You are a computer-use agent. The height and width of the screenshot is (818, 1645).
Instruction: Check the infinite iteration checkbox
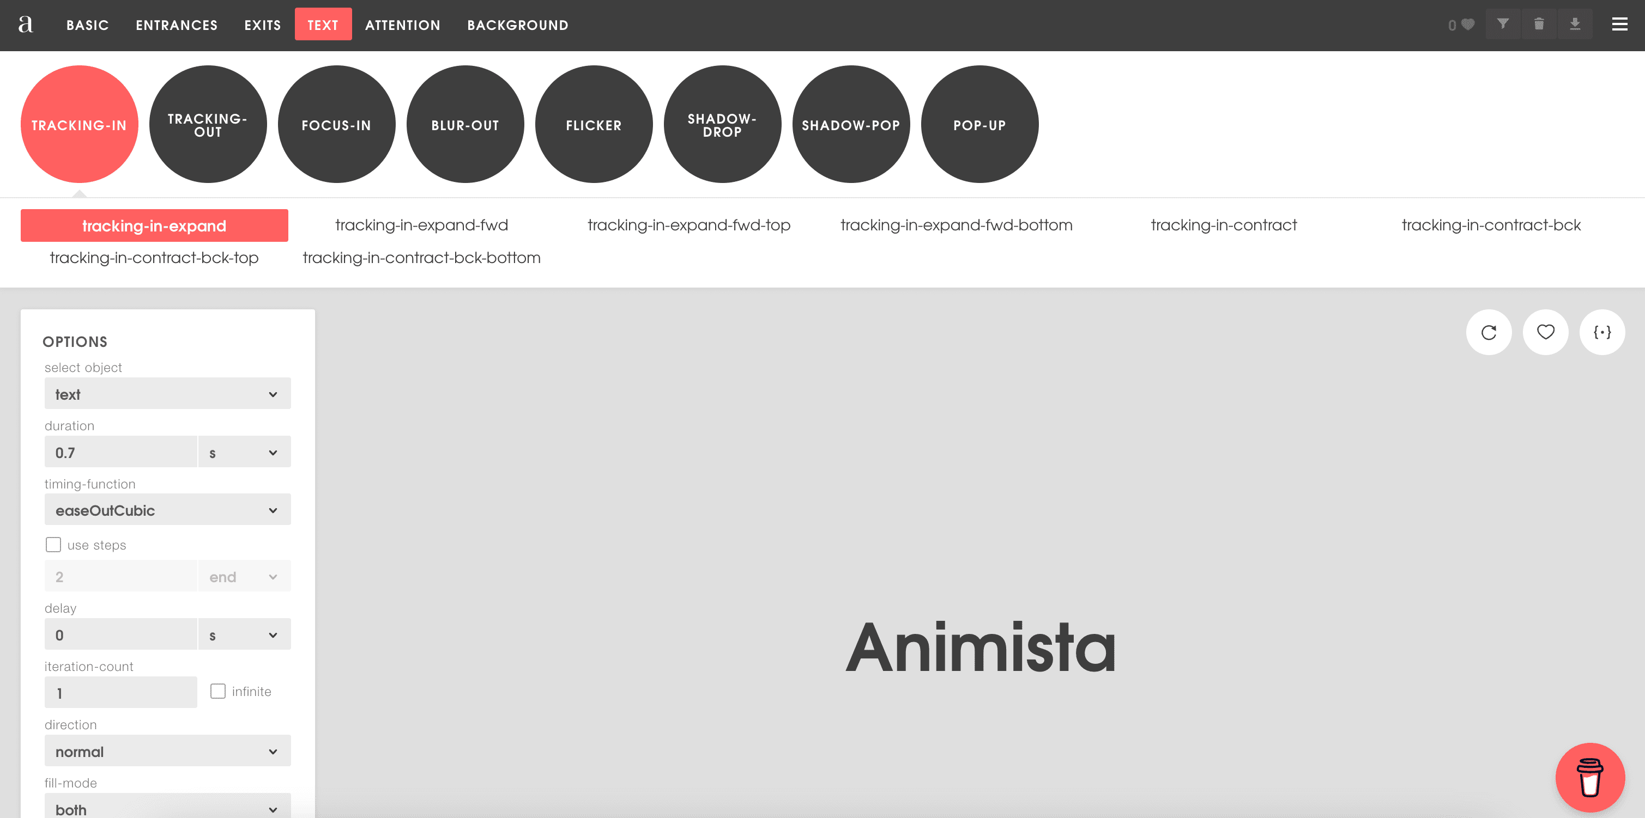coord(218,691)
